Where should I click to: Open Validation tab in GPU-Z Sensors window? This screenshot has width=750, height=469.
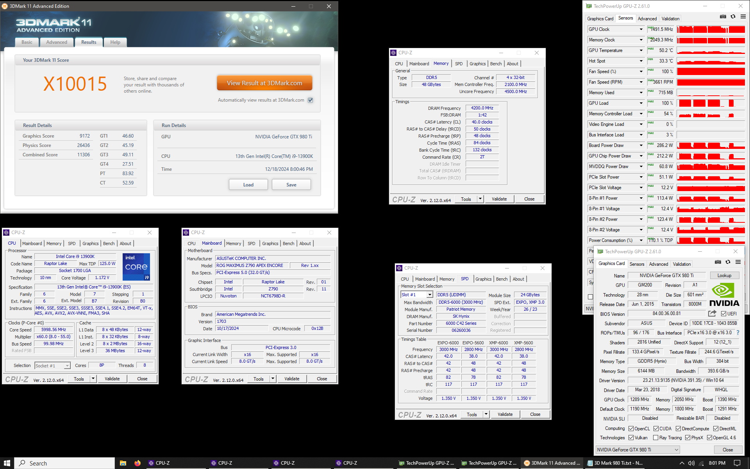coord(670,19)
